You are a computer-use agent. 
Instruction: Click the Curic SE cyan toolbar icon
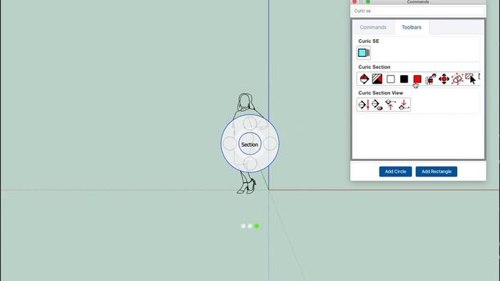363,53
